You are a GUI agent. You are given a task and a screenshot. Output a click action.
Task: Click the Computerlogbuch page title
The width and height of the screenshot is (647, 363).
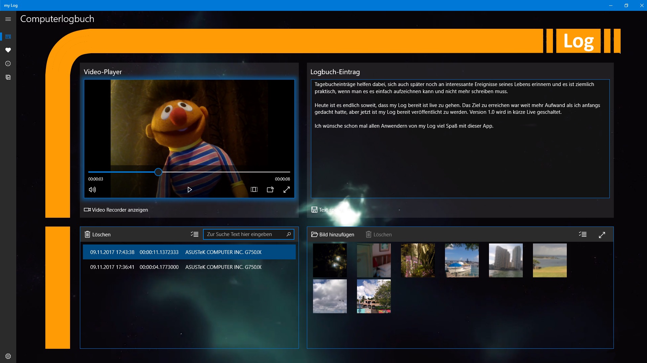coord(57,19)
